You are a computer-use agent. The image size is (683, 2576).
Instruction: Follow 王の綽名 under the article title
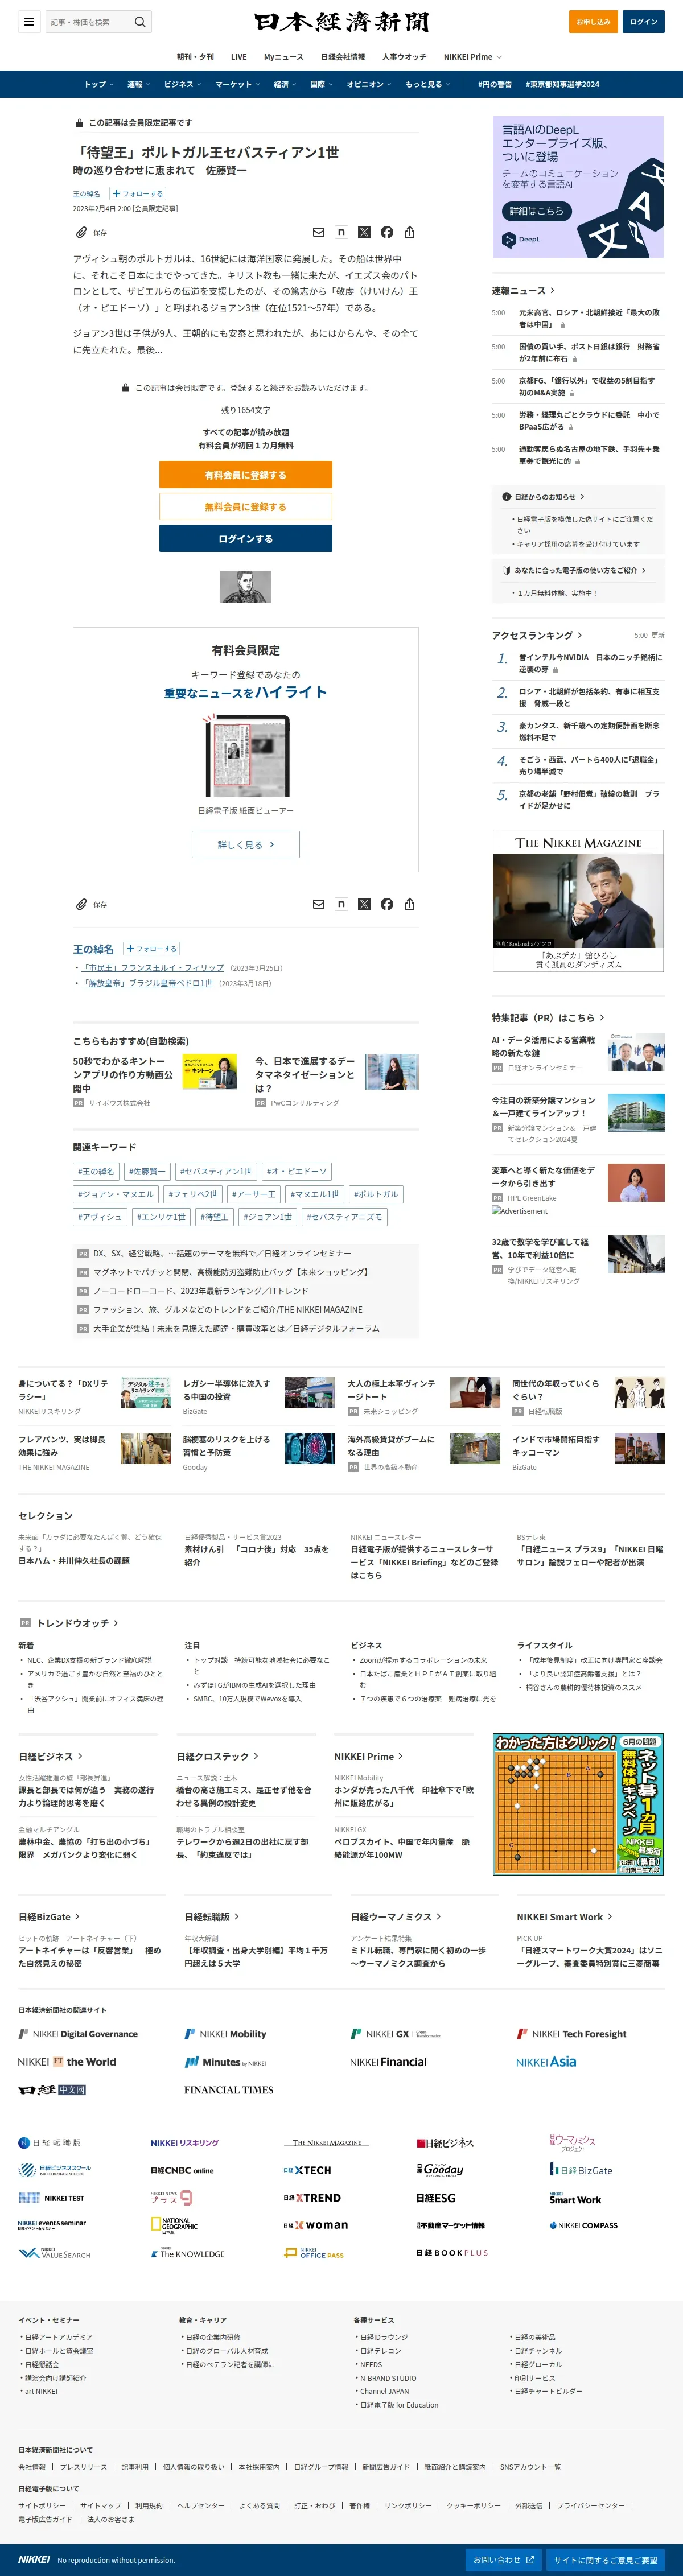139,194
